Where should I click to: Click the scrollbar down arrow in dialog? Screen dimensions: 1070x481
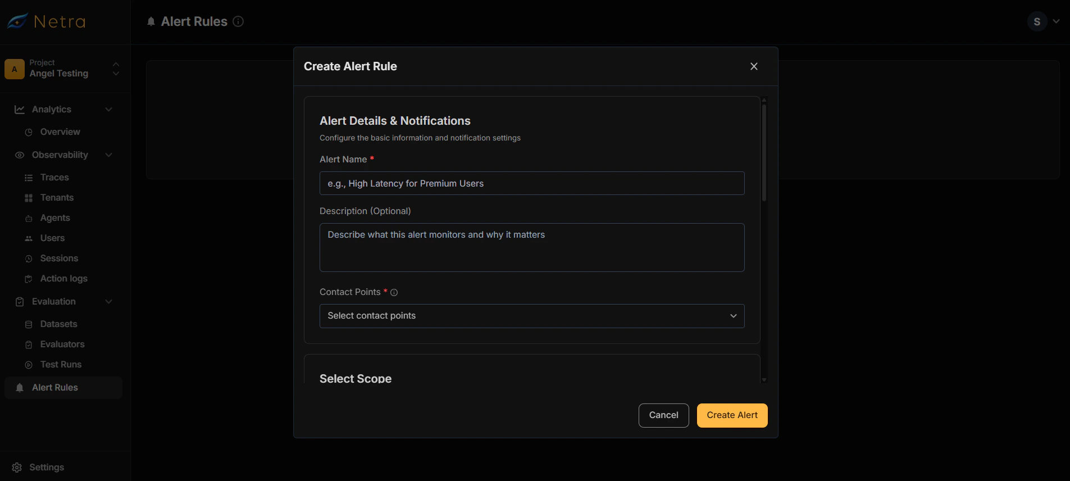tap(764, 380)
